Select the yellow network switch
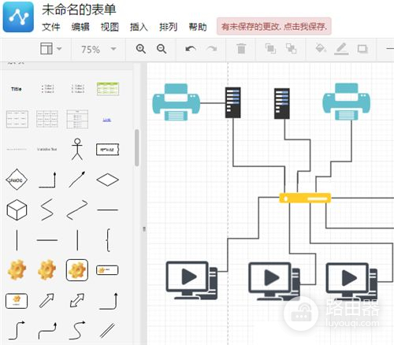 pyautogui.click(x=305, y=198)
